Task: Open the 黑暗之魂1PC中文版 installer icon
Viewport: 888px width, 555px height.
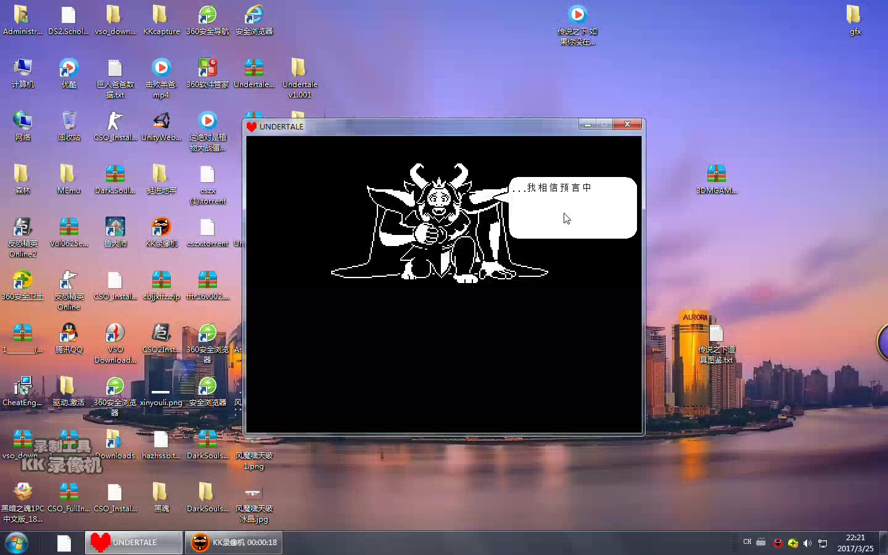Action: coord(22,503)
